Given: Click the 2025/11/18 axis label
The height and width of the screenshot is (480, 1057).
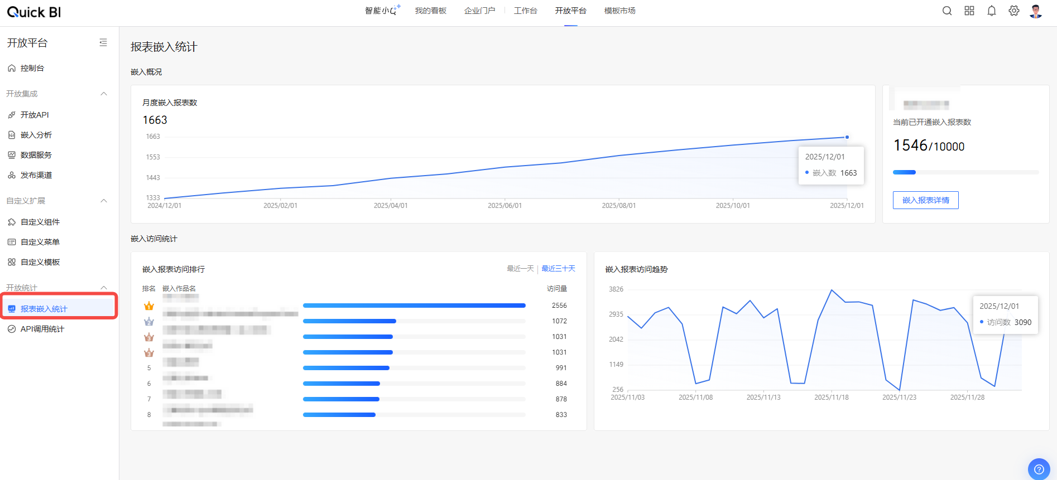Looking at the screenshot, I should point(831,397).
